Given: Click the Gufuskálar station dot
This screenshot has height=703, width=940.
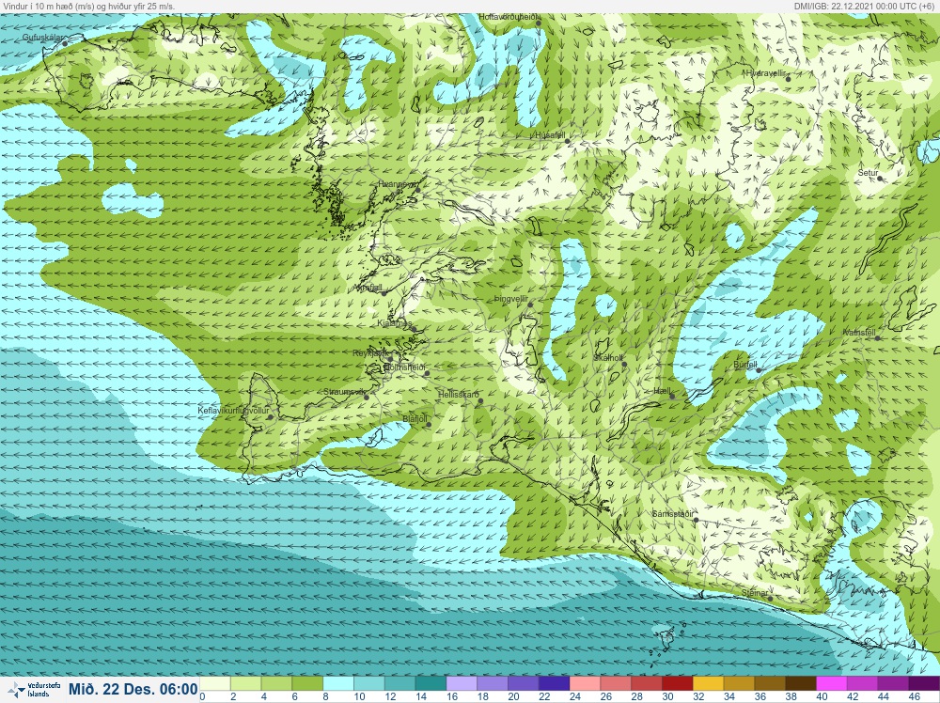Looking at the screenshot, I should pos(65,43).
